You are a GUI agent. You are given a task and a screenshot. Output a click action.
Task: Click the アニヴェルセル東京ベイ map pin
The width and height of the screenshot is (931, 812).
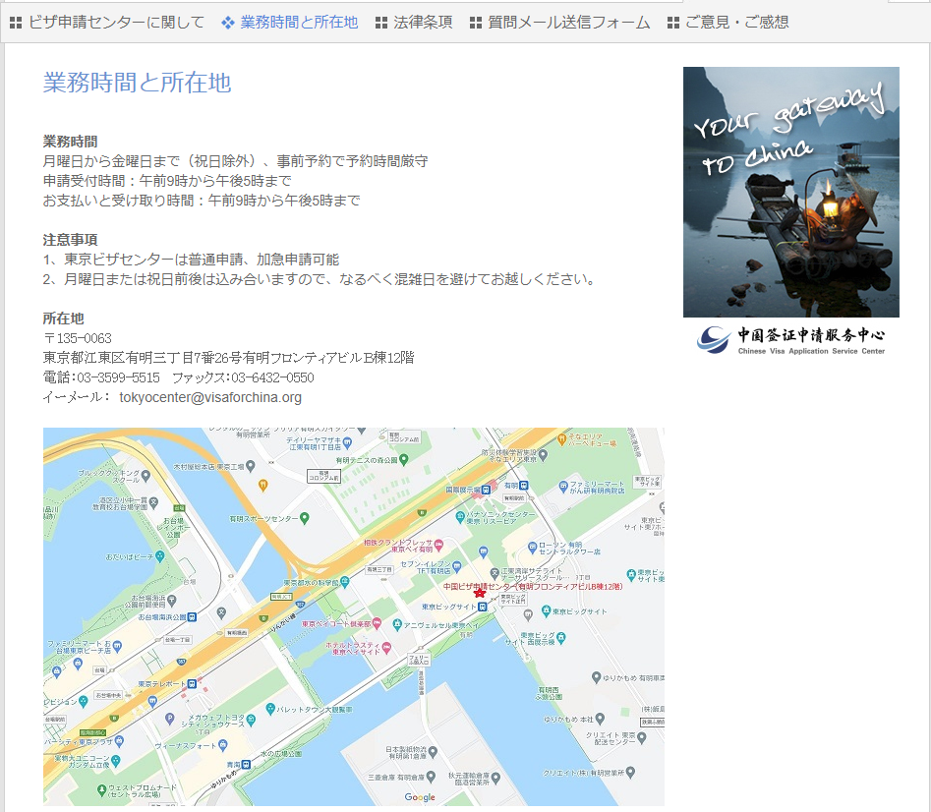coord(396,624)
